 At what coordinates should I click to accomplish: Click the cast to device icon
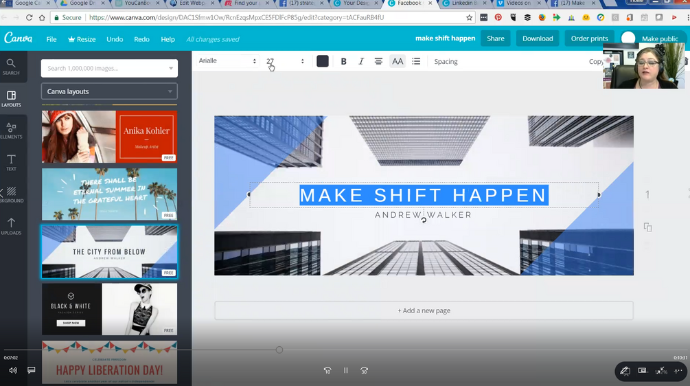tap(643, 371)
